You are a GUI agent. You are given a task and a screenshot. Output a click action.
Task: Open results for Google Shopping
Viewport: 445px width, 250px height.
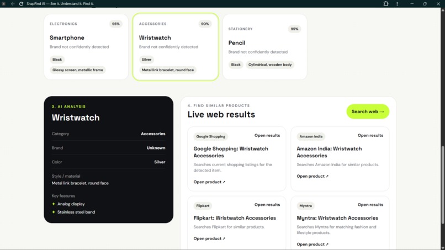pyautogui.click(x=267, y=135)
